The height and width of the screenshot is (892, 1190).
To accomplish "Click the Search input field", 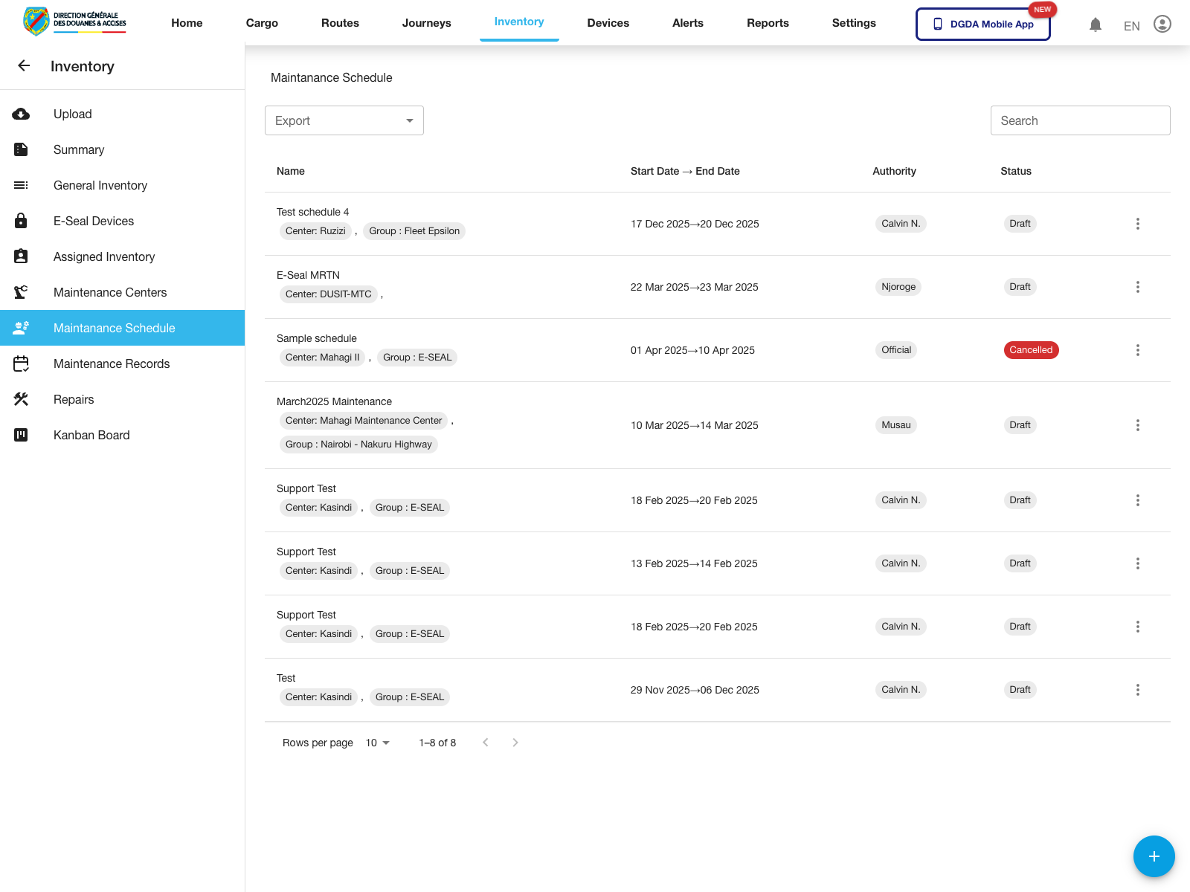I will point(1080,120).
